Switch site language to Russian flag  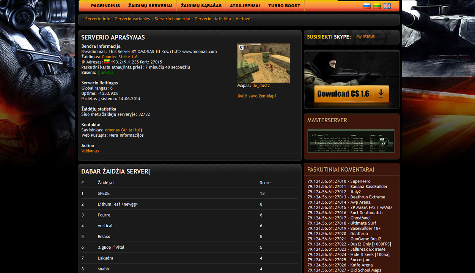point(367,6)
